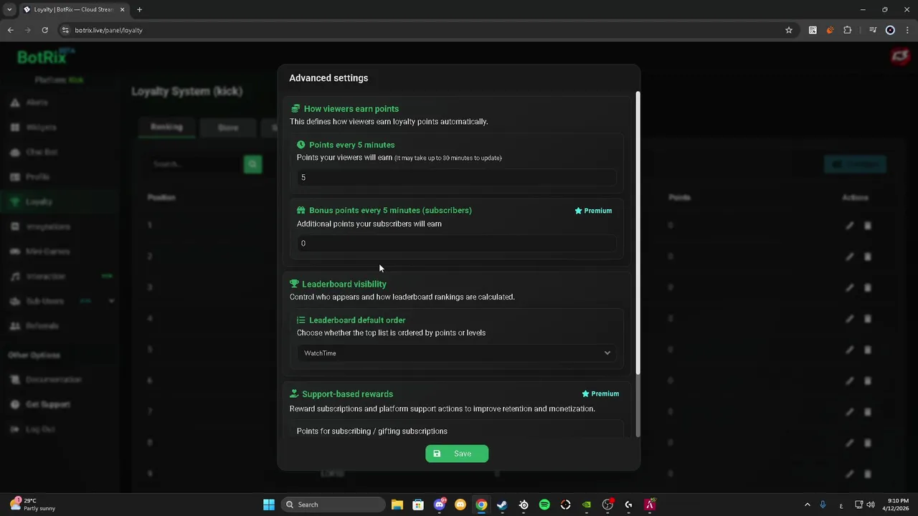Edit the Points every 5 minutes value field

click(x=457, y=178)
